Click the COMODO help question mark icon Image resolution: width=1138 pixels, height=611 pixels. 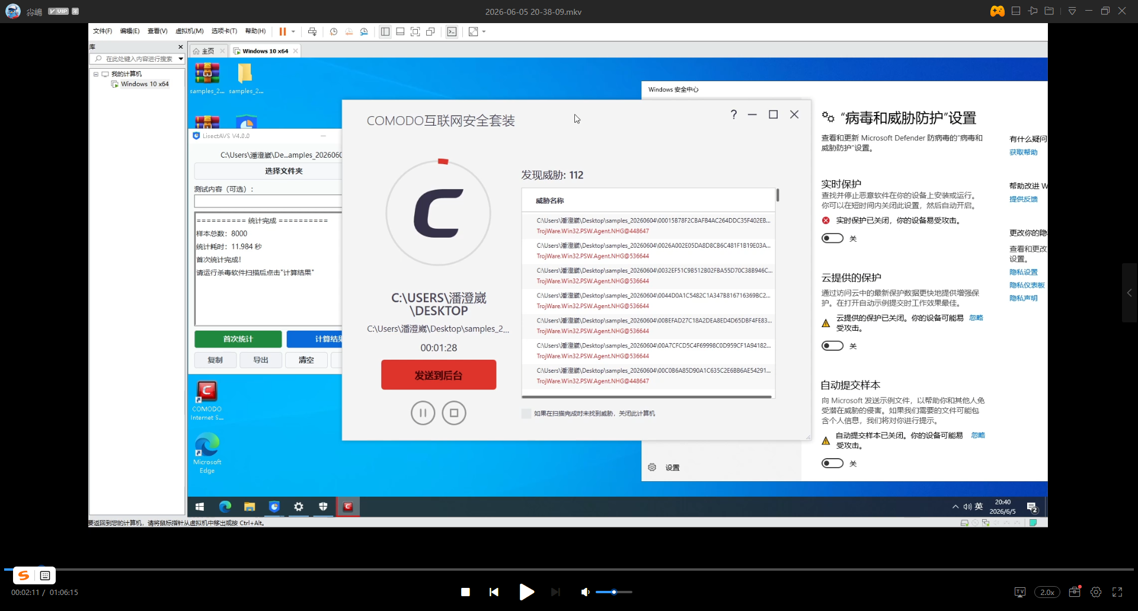pos(734,114)
